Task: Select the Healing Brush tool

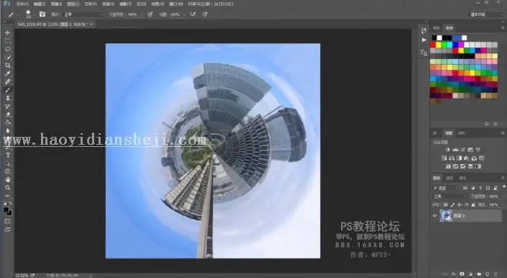Action: coord(8,81)
